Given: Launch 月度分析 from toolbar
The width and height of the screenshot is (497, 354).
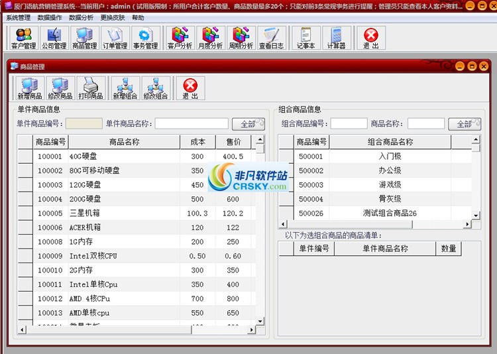Looking at the screenshot, I should [x=210, y=38].
